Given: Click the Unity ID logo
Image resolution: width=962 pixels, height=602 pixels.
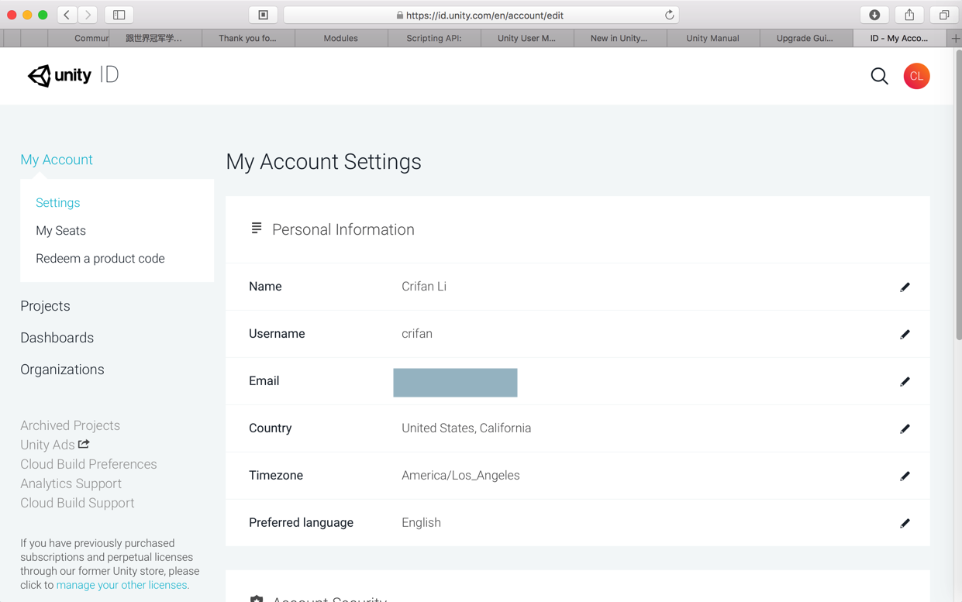Looking at the screenshot, I should pyautogui.click(x=73, y=75).
